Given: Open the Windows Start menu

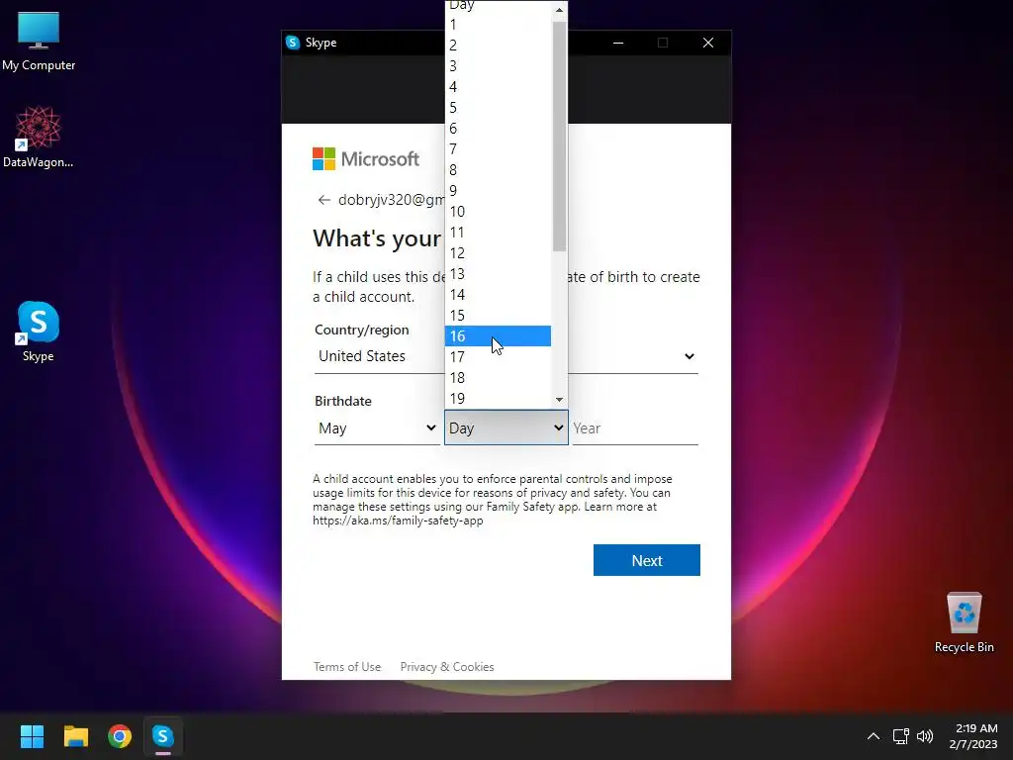Looking at the screenshot, I should click(x=32, y=736).
